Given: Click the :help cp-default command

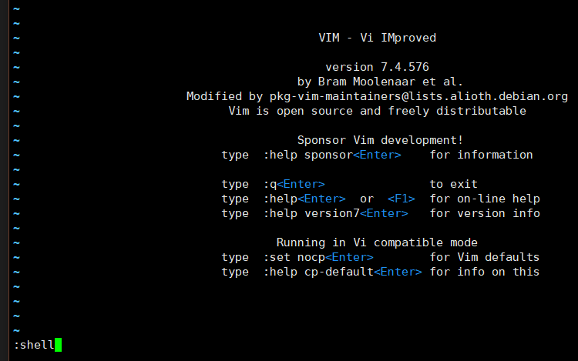Looking at the screenshot, I should click(x=318, y=272).
